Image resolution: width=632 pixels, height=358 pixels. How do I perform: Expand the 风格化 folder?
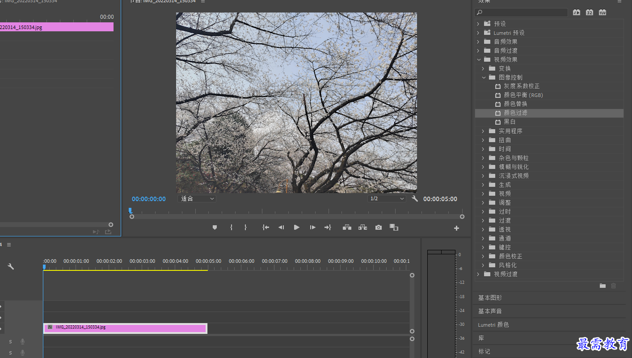(483, 265)
